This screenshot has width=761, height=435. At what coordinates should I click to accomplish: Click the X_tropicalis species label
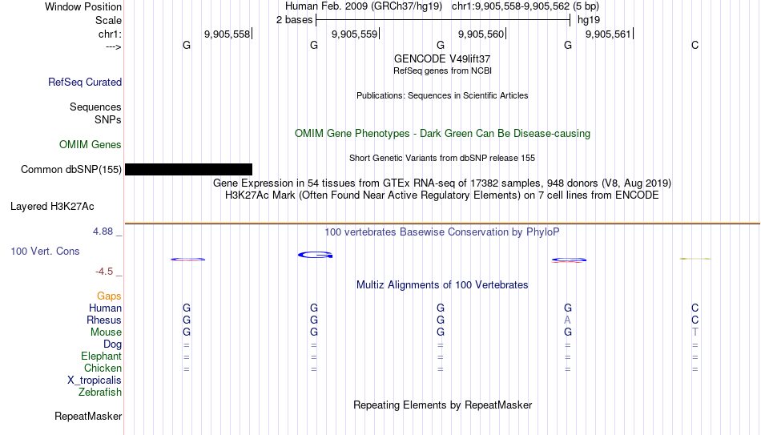click(x=95, y=381)
